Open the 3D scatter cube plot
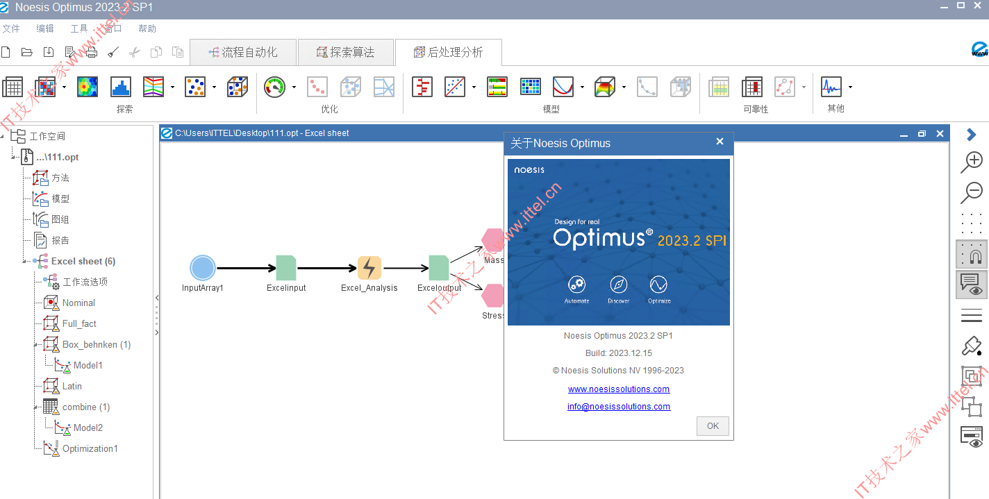This screenshot has height=499, width=989. 238,87
